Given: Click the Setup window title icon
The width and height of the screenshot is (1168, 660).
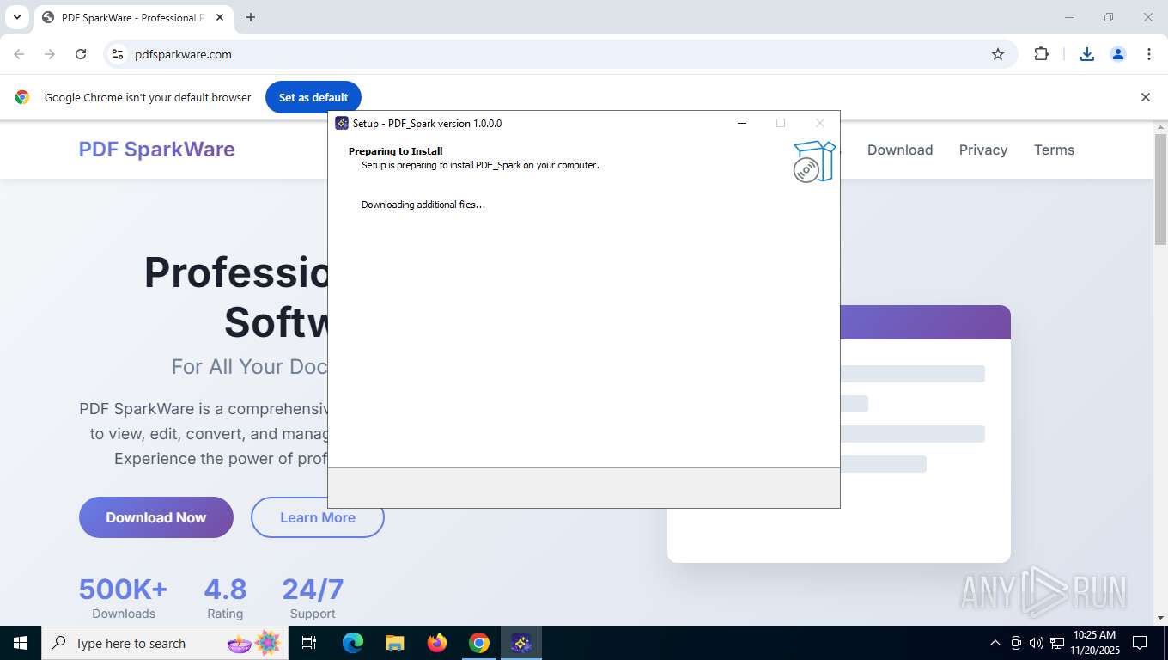Looking at the screenshot, I should [x=342, y=123].
